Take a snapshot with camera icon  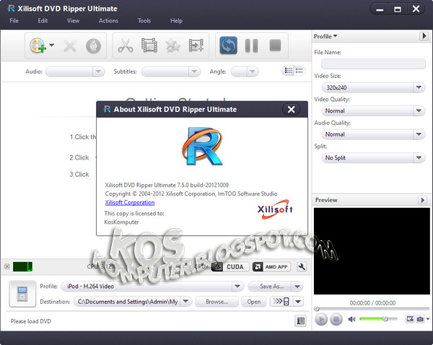[x=420, y=319]
